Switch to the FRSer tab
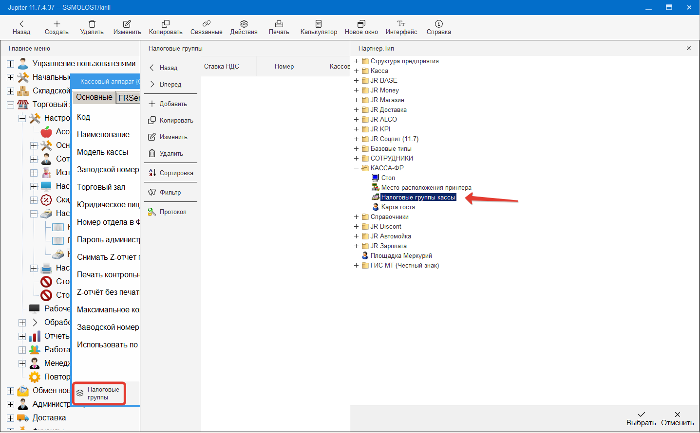700x433 pixels. point(129,98)
